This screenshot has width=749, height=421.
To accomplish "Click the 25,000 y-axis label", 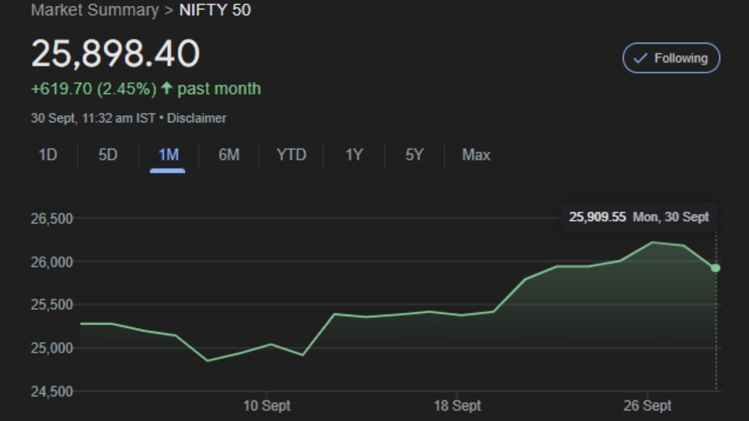I will click(51, 348).
